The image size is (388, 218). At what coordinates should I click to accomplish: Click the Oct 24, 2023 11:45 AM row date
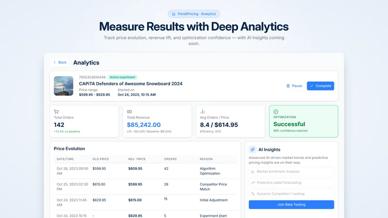72,202
